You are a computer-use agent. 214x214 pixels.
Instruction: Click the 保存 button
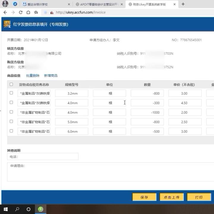[144, 197]
